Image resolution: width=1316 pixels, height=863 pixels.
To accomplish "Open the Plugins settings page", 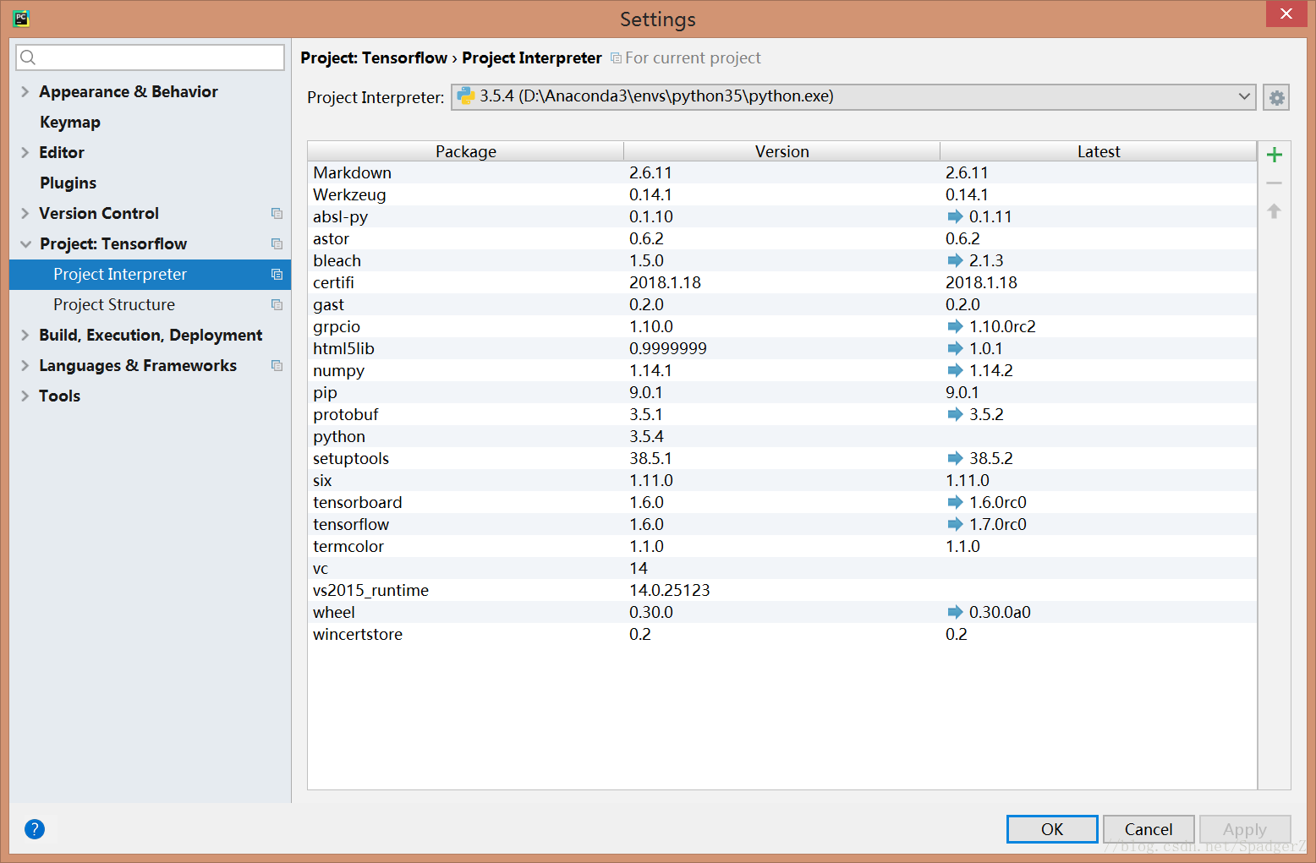I will point(68,183).
